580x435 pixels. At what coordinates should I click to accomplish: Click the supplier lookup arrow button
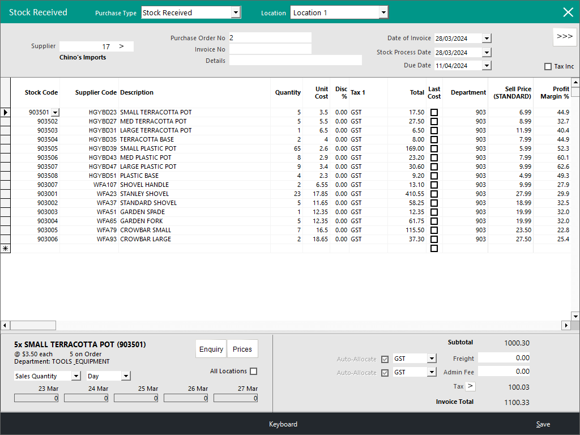(121, 46)
